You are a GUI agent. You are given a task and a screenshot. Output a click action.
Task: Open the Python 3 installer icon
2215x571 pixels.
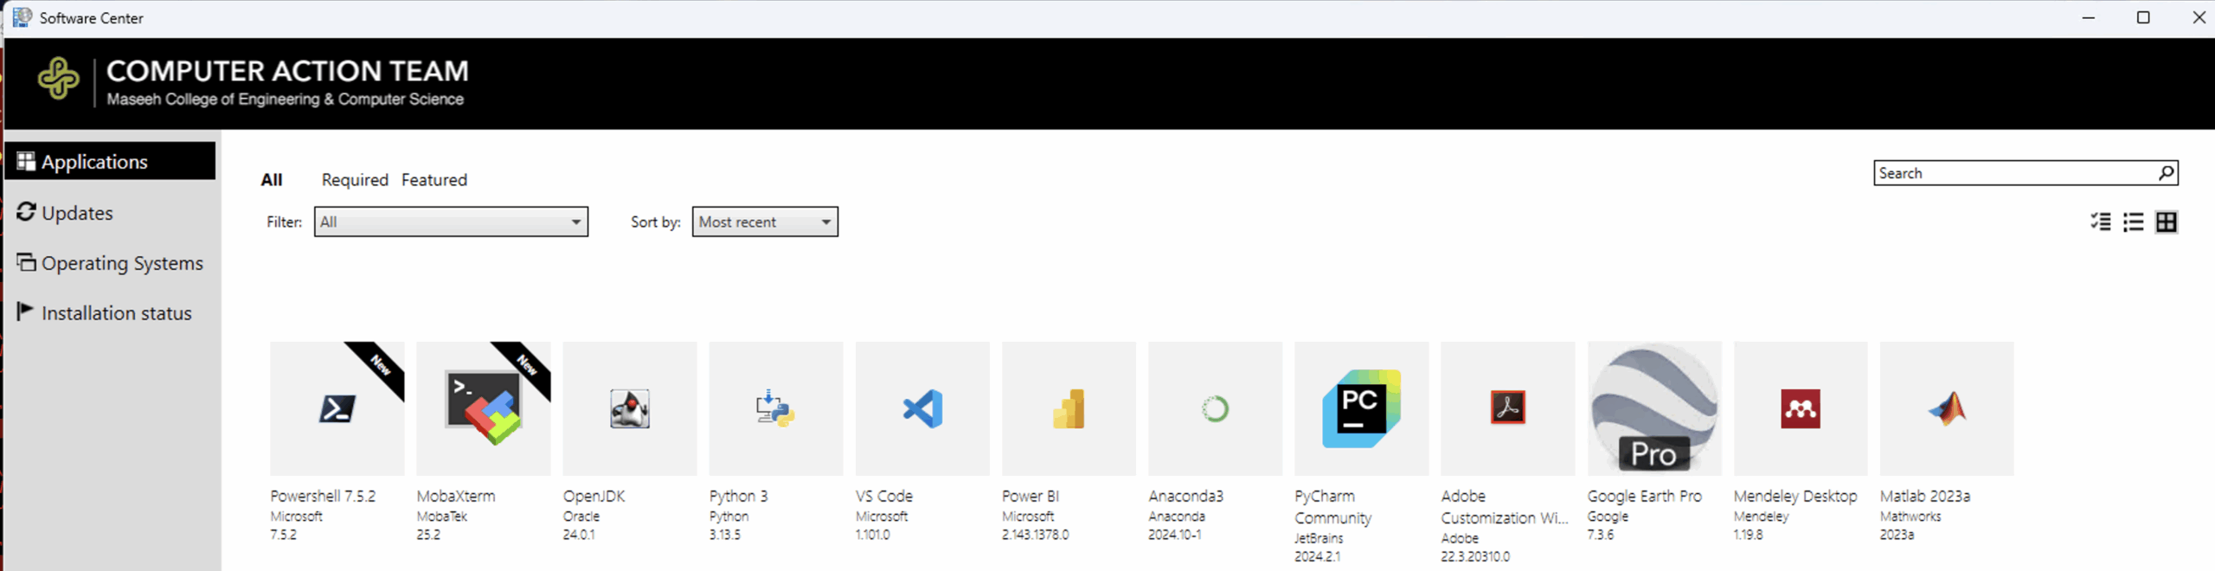pos(775,408)
